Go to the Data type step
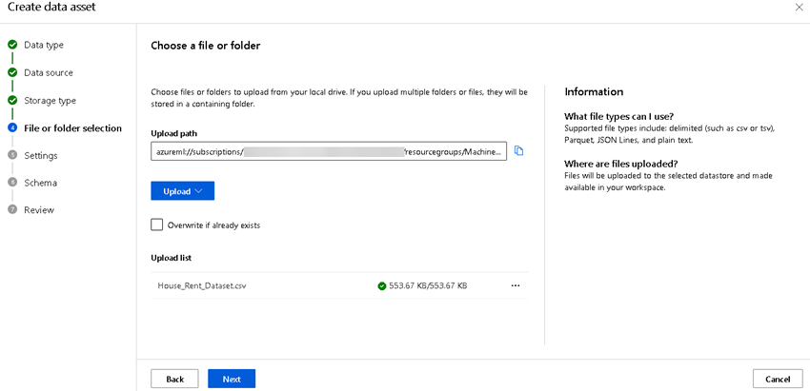 [x=44, y=45]
